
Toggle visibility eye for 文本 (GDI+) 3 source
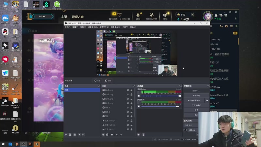pos(128,129)
